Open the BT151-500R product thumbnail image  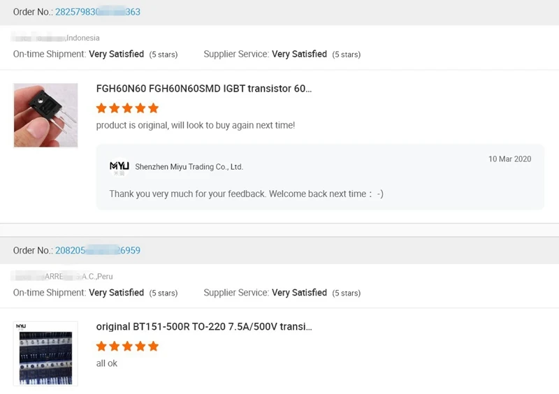[x=45, y=353]
